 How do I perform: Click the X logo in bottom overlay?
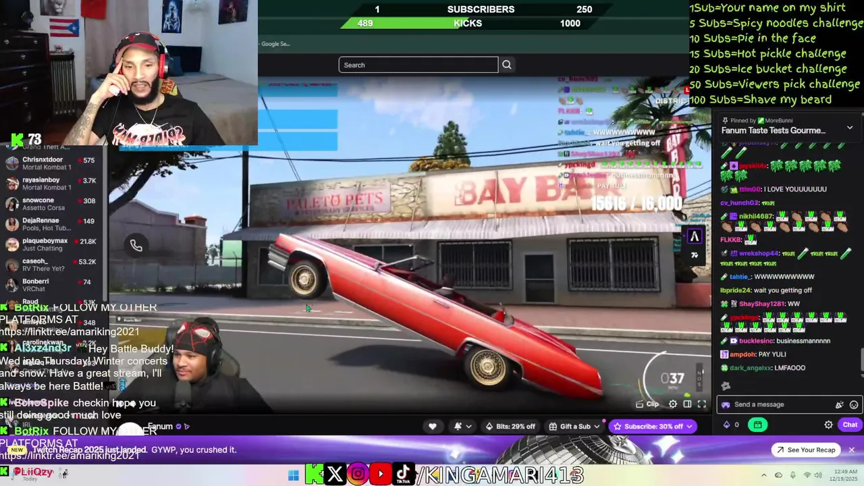pos(335,474)
